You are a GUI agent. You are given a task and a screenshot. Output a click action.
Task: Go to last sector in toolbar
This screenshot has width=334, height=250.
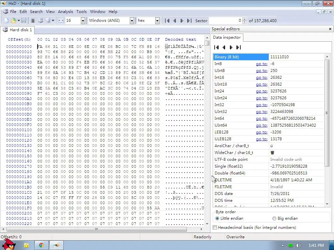[189, 21]
